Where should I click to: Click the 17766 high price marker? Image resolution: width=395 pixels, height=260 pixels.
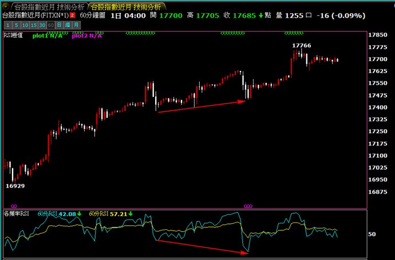(x=301, y=45)
